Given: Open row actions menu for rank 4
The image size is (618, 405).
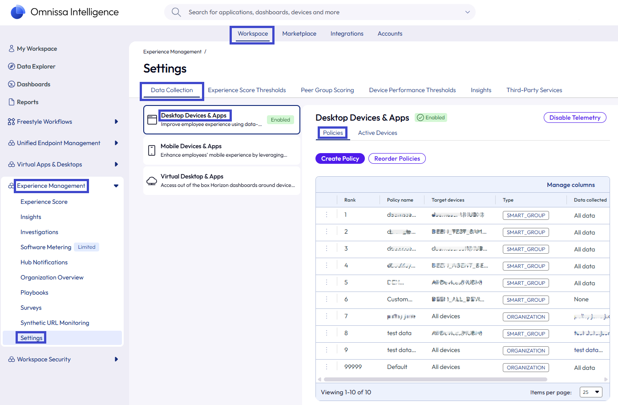Looking at the screenshot, I should click(327, 265).
